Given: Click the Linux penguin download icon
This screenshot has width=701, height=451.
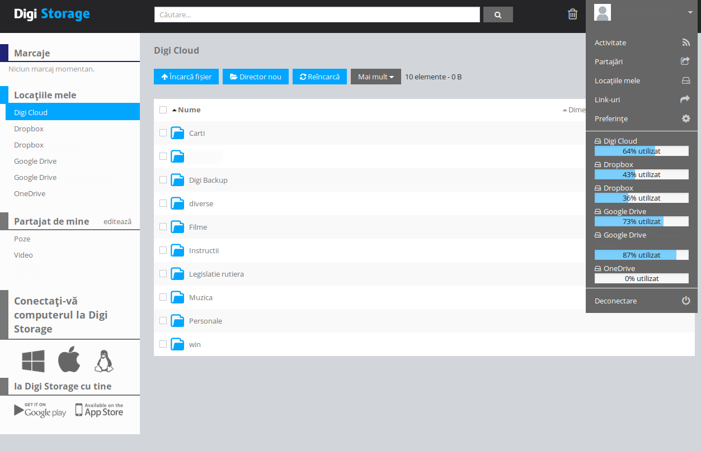Looking at the screenshot, I should pos(103,361).
